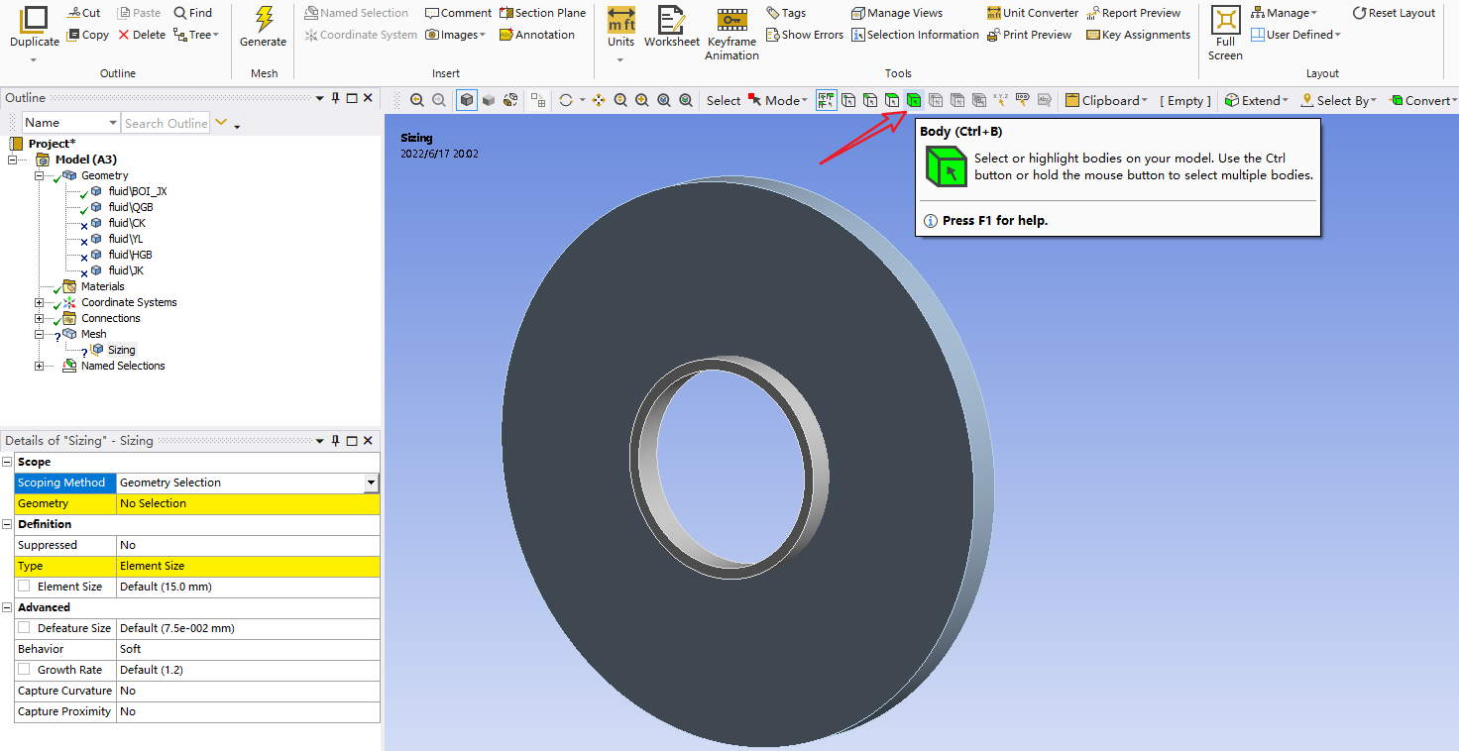The image size is (1459, 751).
Task: Open the Unit Converter tool
Action: pos(1032,13)
